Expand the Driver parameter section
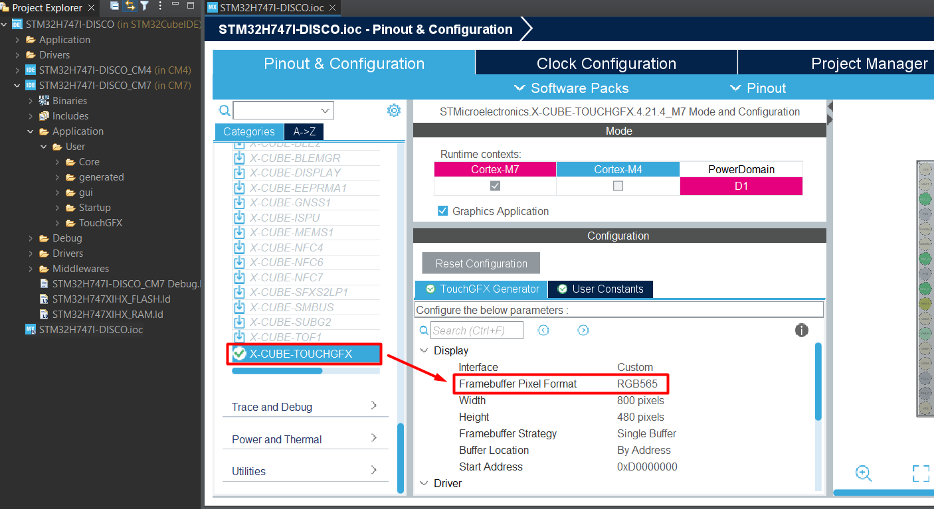This screenshot has height=509, width=934. (424, 483)
